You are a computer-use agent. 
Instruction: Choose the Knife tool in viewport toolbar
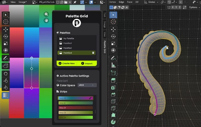point(113,108)
